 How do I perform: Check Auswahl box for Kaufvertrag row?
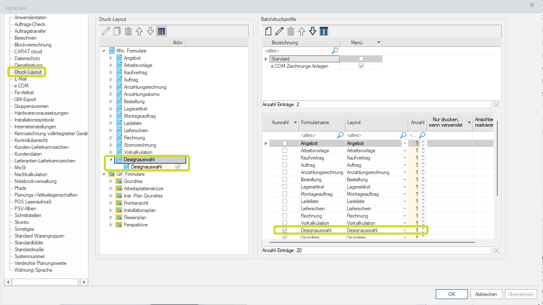[285, 158]
